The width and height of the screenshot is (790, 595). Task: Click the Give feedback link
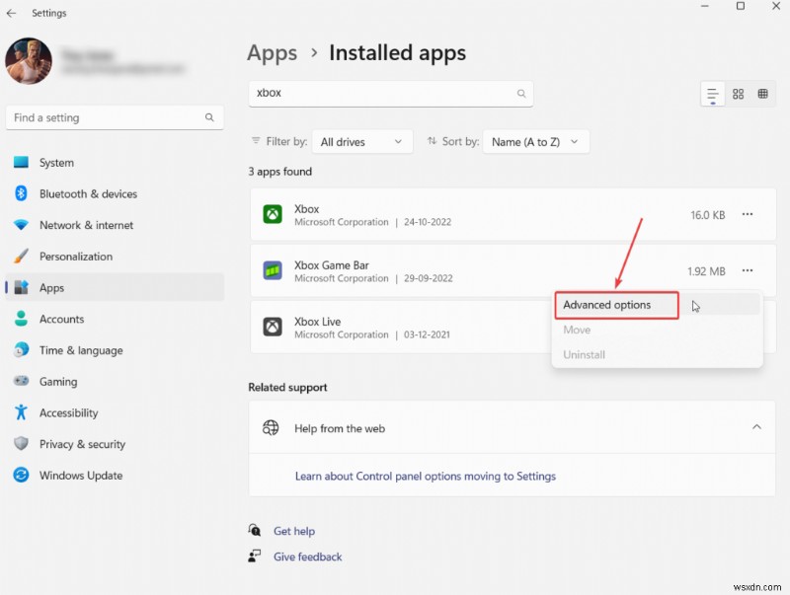(x=307, y=557)
